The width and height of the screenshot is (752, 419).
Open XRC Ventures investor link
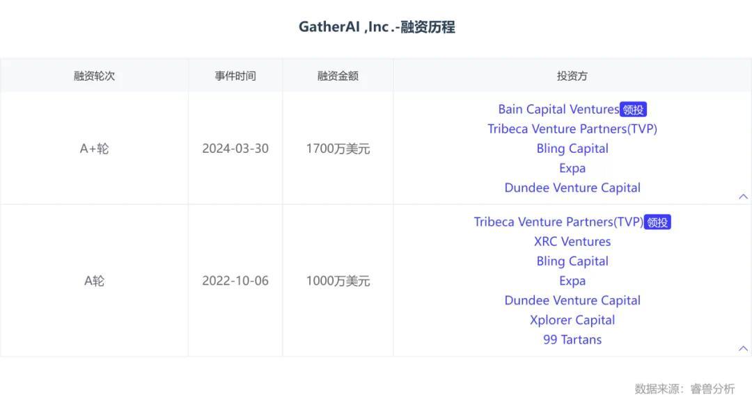point(572,242)
